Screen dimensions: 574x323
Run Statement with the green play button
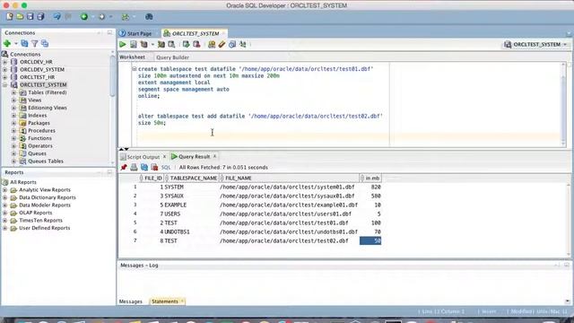pyautogui.click(x=123, y=45)
